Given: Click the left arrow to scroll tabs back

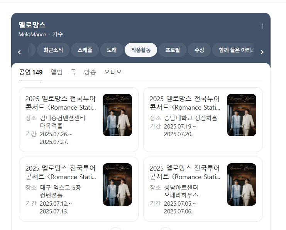Looking at the screenshot, I should click(19, 52).
